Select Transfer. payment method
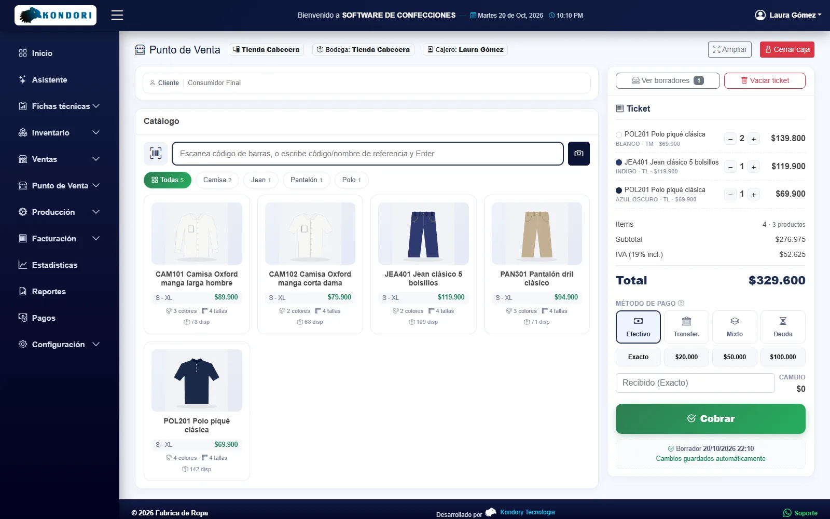 [x=686, y=327]
